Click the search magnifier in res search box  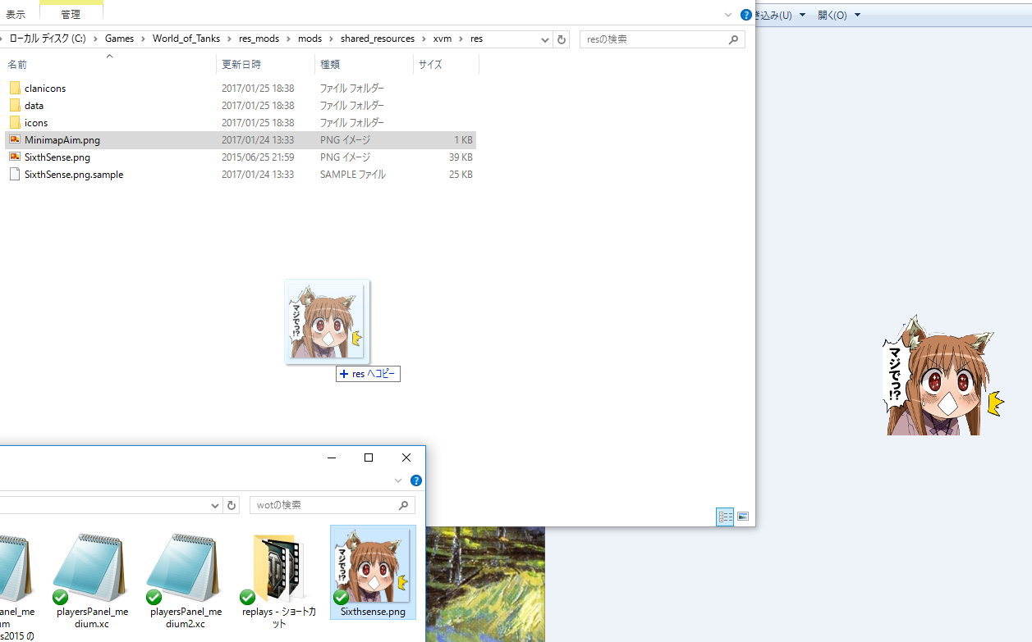pyautogui.click(x=733, y=39)
